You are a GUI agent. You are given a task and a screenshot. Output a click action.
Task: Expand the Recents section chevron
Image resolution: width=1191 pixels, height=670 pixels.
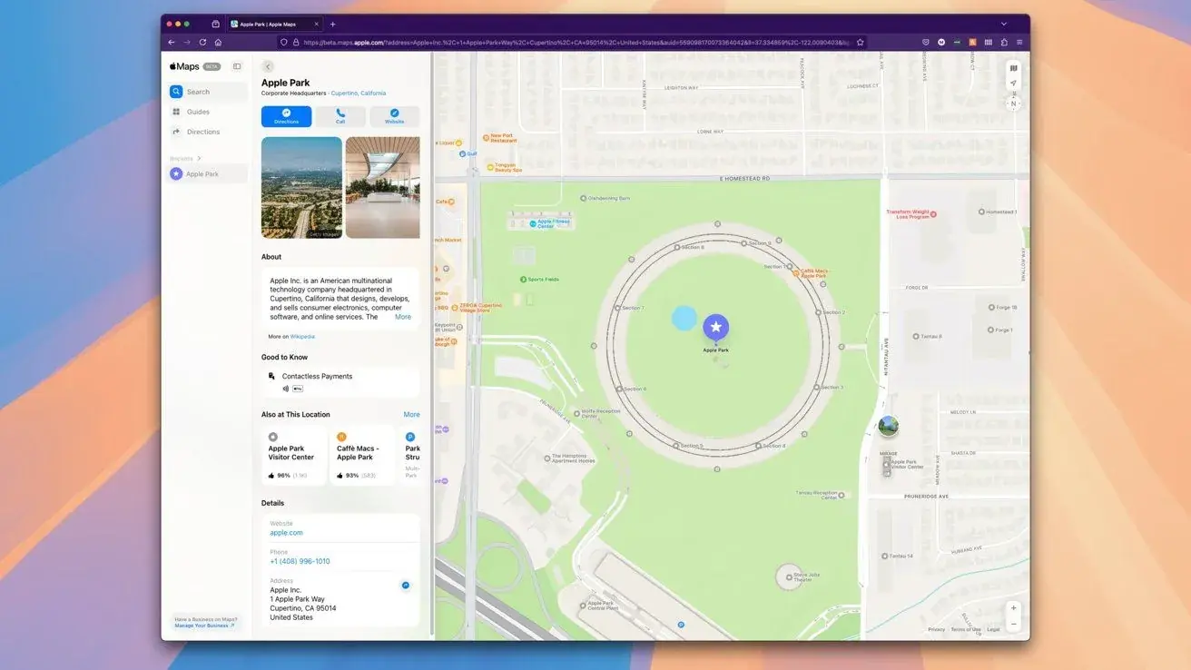199,159
